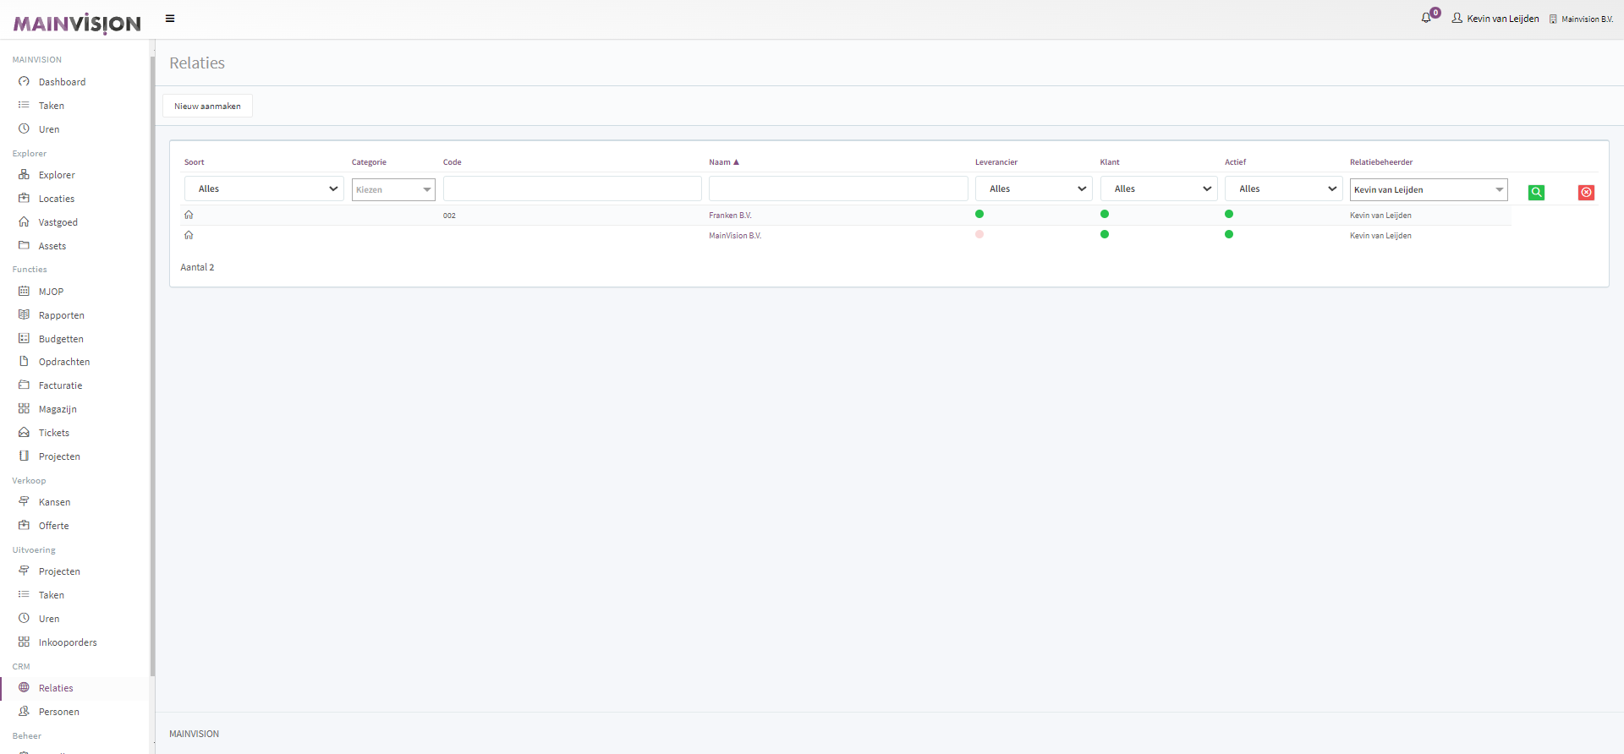Open the Kevin van Leijden user menu
This screenshot has height=754, width=1624.
[1495, 19]
